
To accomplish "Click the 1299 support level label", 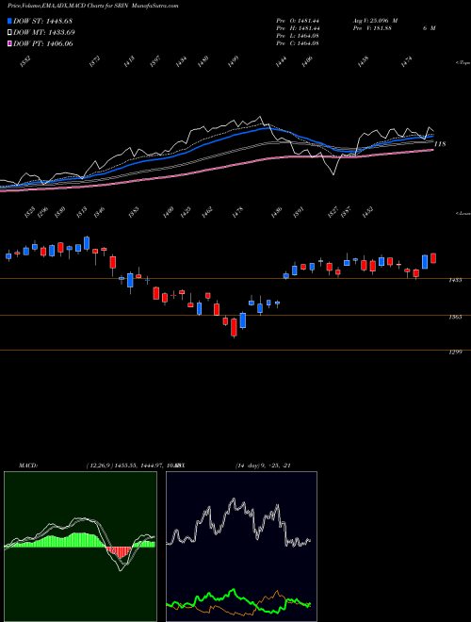I will [455, 352].
